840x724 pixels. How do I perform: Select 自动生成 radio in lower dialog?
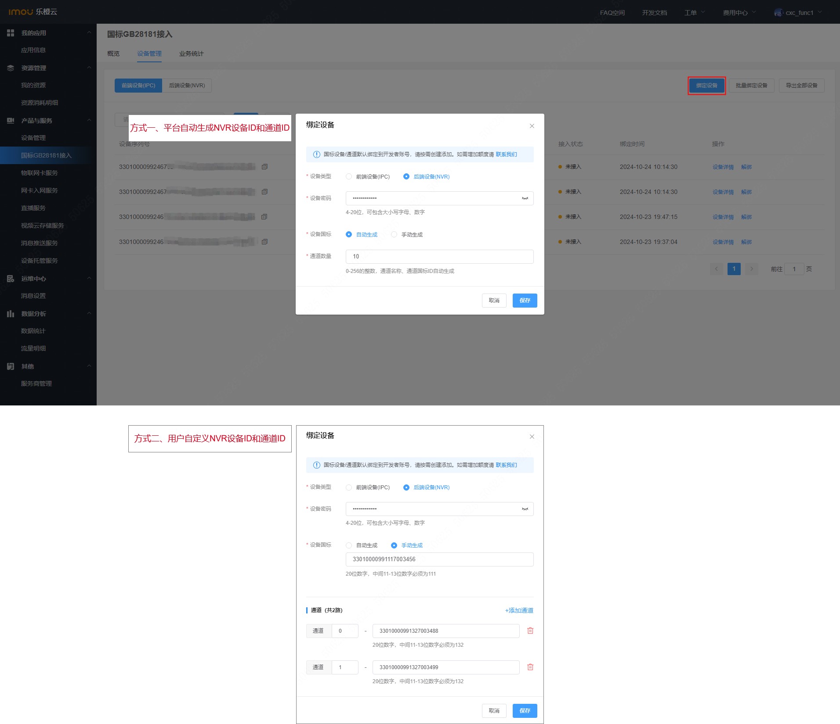349,545
